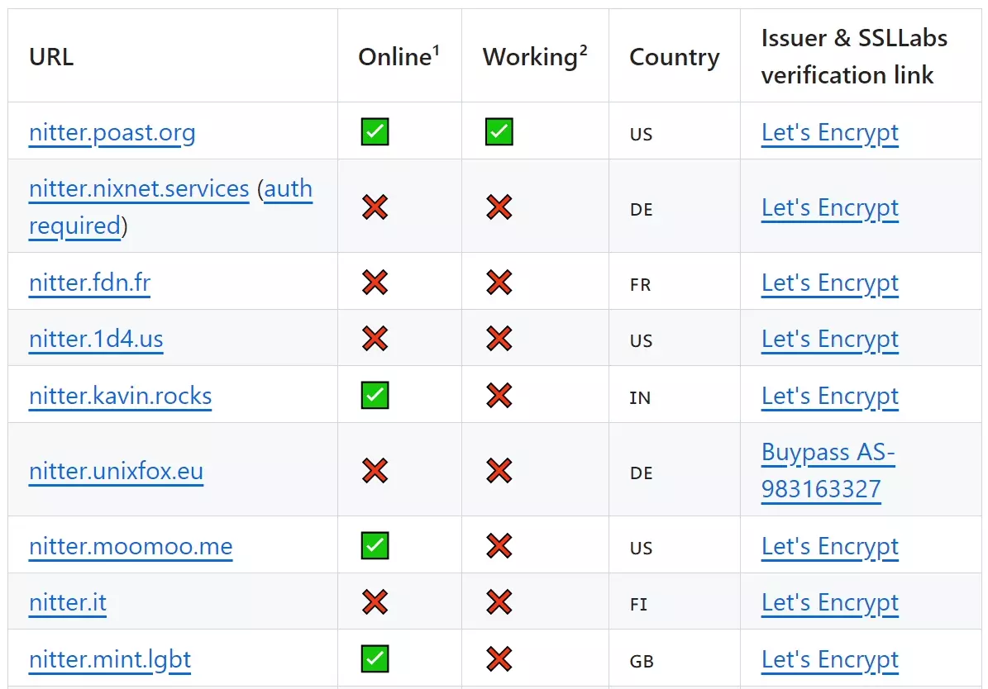Click the green online icon for nitter.moomoo.me

[374, 545]
